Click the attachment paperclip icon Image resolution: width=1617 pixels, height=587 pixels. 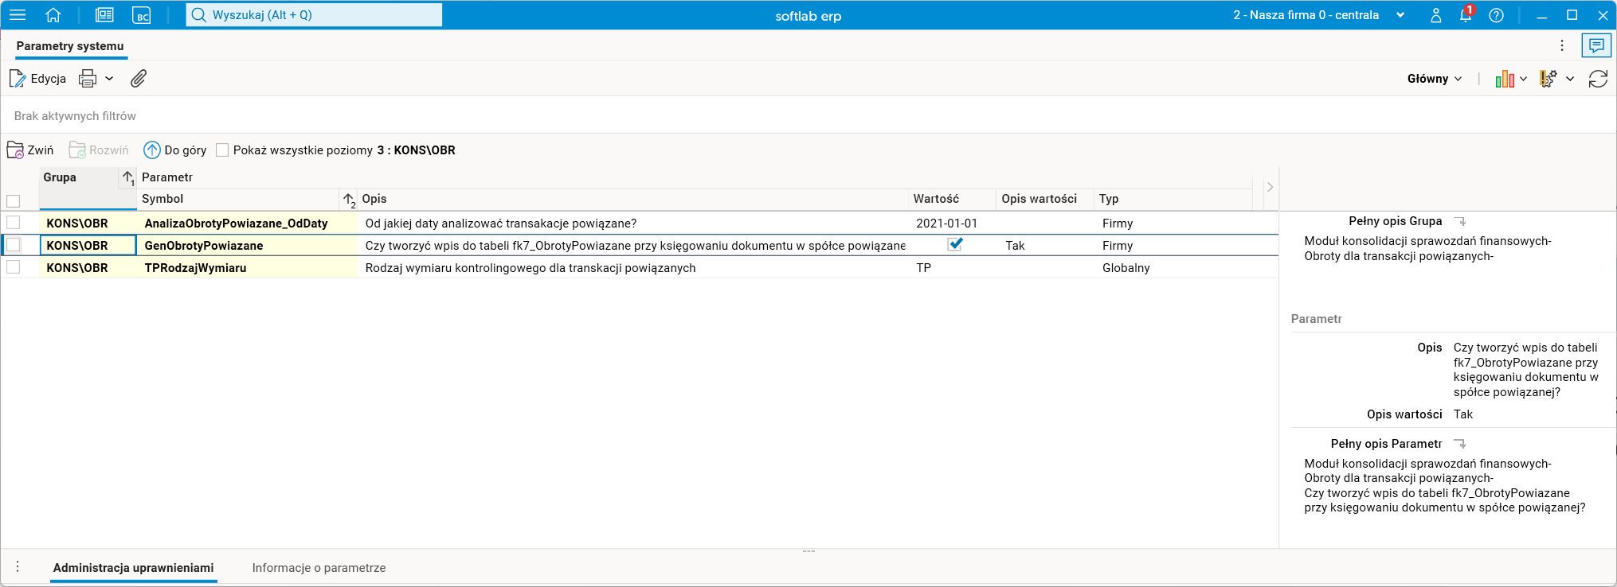coord(139,79)
